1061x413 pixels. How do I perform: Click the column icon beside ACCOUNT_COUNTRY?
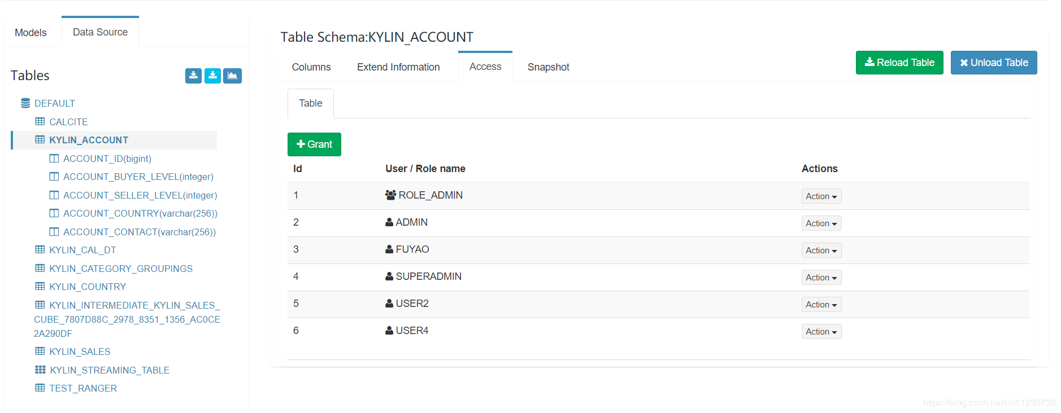[54, 213]
